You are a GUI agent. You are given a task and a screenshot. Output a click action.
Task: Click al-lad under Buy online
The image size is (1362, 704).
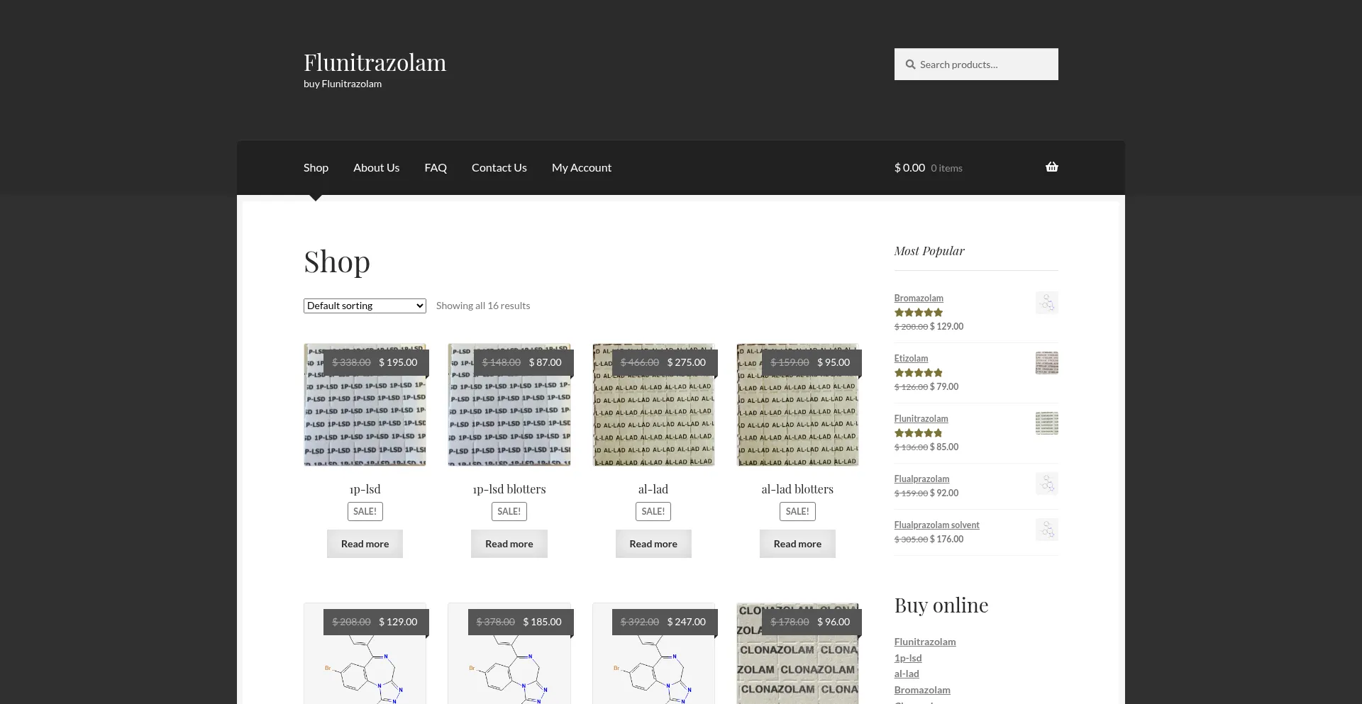(x=907, y=674)
